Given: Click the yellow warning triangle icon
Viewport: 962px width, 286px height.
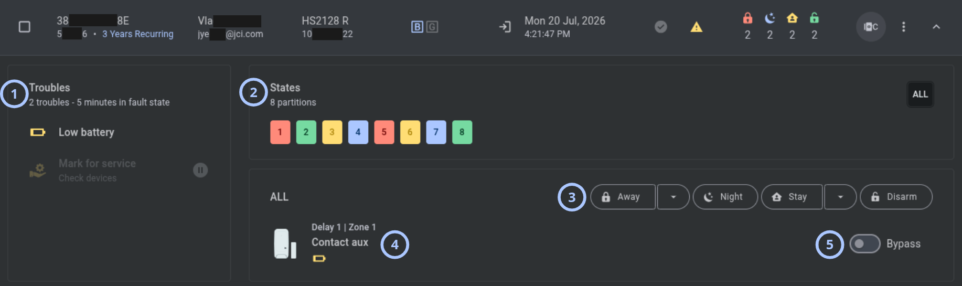Looking at the screenshot, I should coord(696,27).
